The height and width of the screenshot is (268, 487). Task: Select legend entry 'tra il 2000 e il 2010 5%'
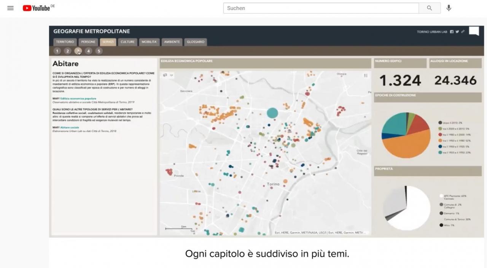(455, 129)
